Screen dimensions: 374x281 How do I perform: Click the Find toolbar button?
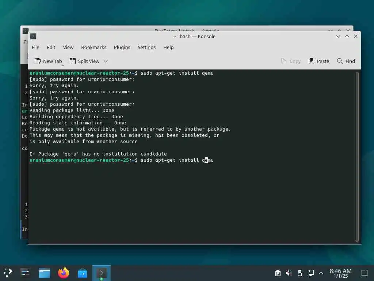(346, 61)
